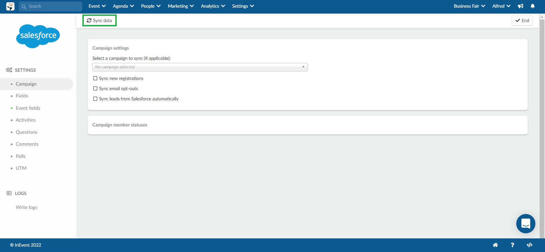Viewport: 545px width, 252px height.
Task: Open UTM in the sidebar
Action: click(x=21, y=168)
